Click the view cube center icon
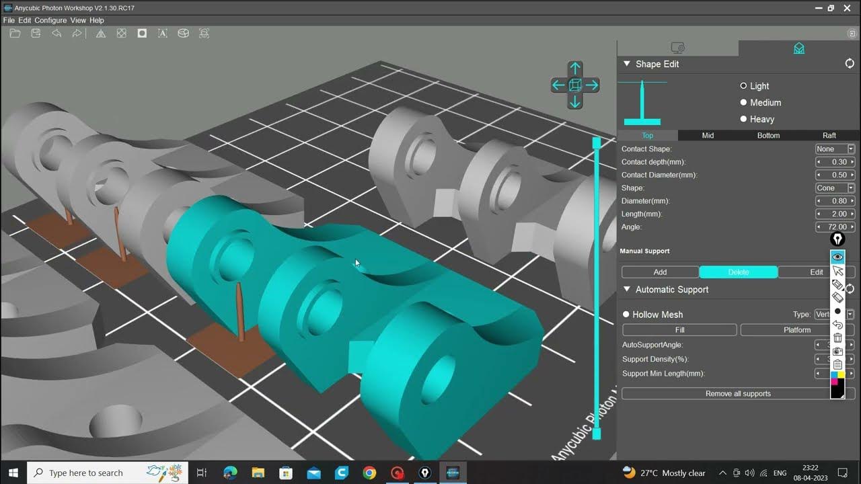 click(575, 85)
